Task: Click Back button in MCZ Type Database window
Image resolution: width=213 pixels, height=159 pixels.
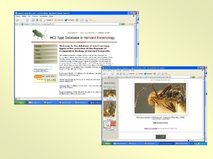Action: pyautogui.click(x=19, y=20)
